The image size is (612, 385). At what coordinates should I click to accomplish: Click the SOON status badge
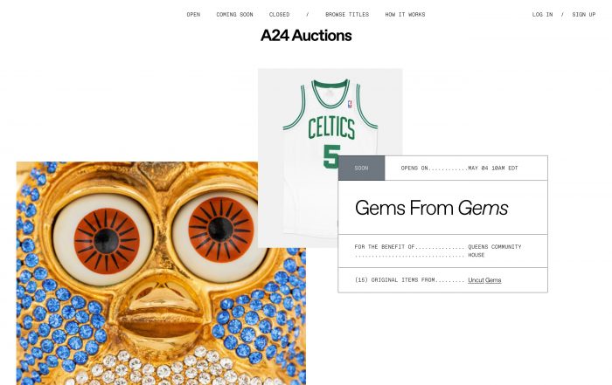pyautogui.click(x=361, y=168)
